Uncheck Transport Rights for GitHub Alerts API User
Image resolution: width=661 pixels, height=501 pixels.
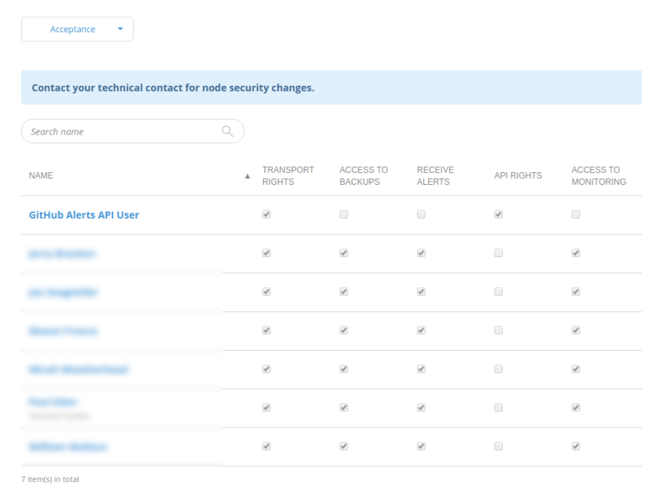[x=266, y=215]
